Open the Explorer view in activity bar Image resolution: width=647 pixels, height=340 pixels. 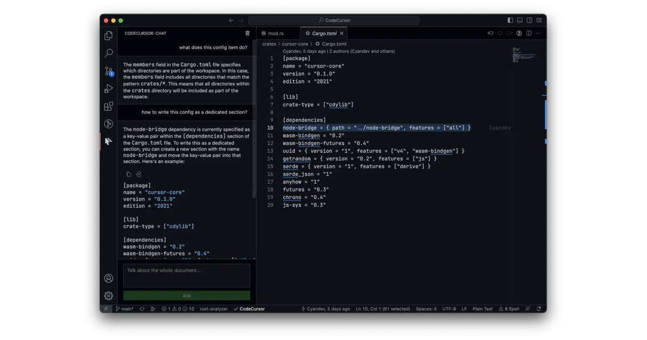coord(108,36)
